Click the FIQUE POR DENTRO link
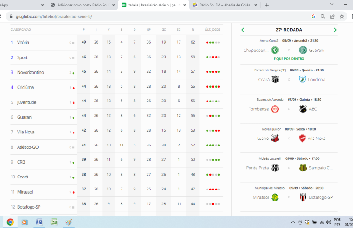The image size is (353, 228). click(289, 59)
